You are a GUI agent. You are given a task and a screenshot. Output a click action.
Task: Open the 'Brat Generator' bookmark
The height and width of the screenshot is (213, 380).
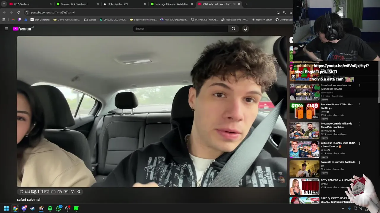40,20
